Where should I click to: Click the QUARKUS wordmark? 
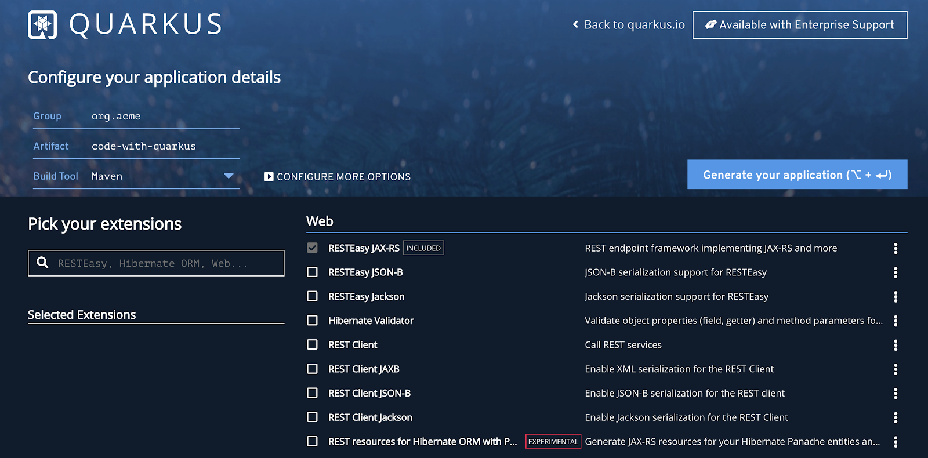point(146,25)
